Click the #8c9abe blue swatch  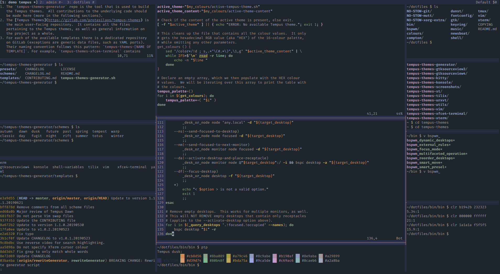pos(252,256)
